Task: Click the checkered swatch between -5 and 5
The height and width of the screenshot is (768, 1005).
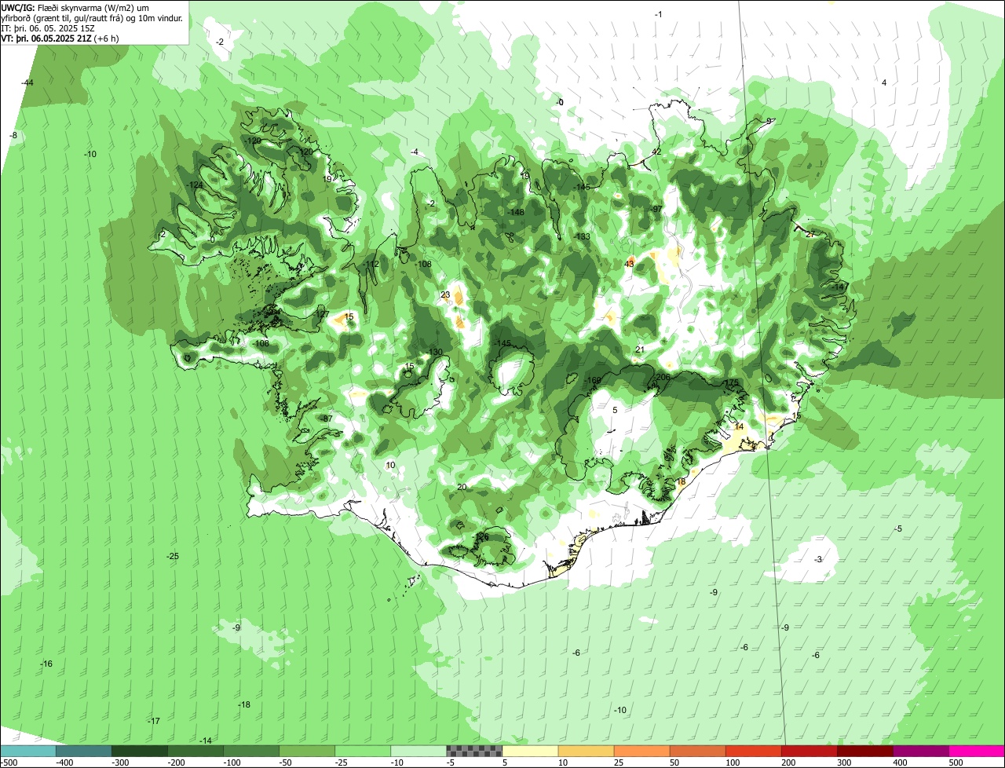Action: coord(474,752)
